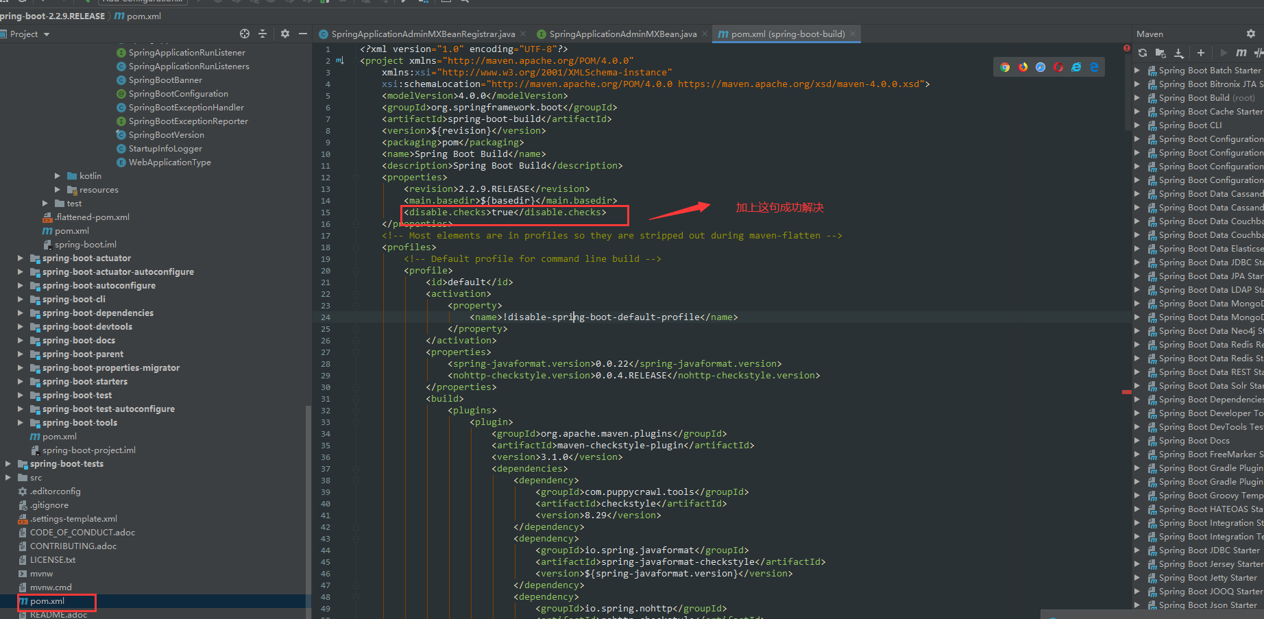Click Maven reload marker on line 2
The width and height of the screenshot is (1264, 619).
point(340,61)
